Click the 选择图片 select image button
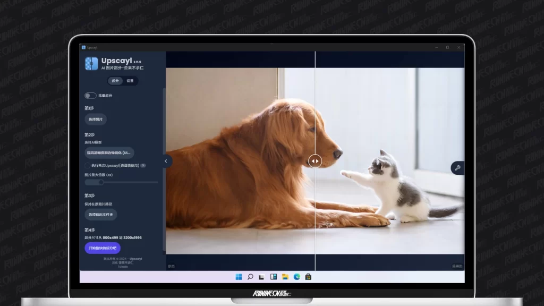 tap(96, 120)
